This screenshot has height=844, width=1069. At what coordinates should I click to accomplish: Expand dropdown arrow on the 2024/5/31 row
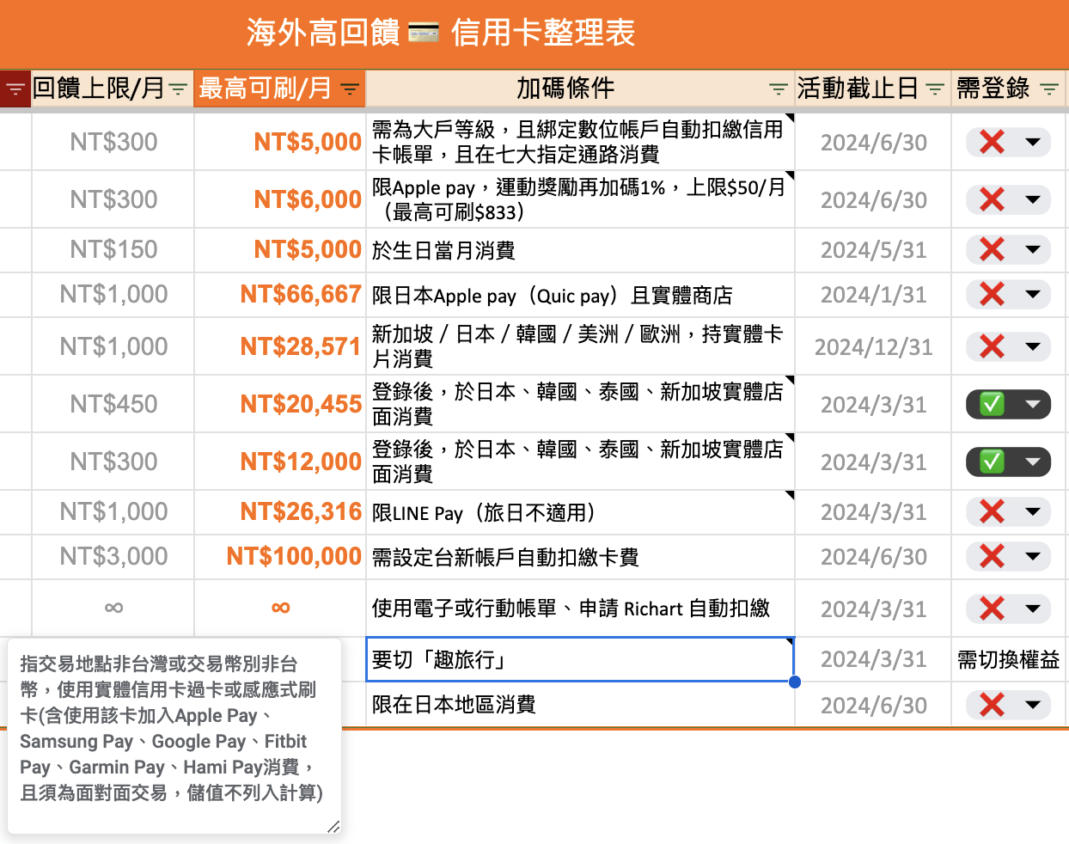click(x=1033, y=250)
